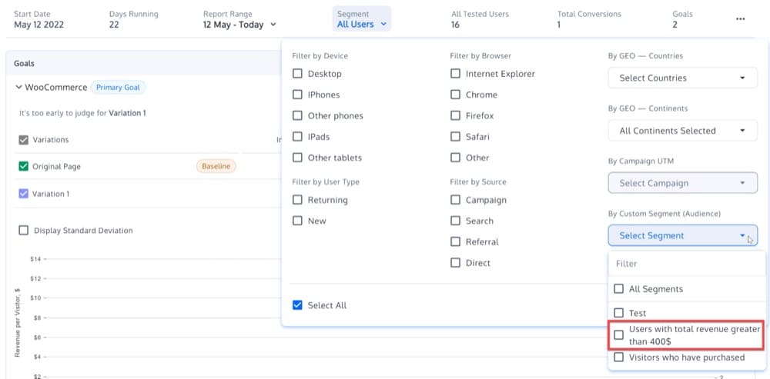Uncheck the Original Page variation

[24, 166]
